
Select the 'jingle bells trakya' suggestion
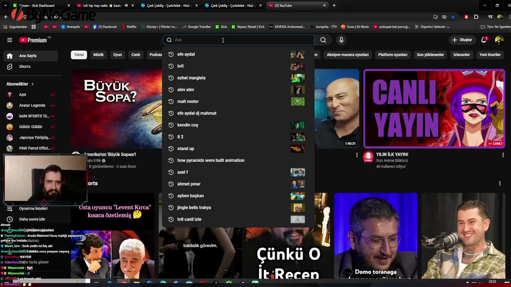point(238,207)
